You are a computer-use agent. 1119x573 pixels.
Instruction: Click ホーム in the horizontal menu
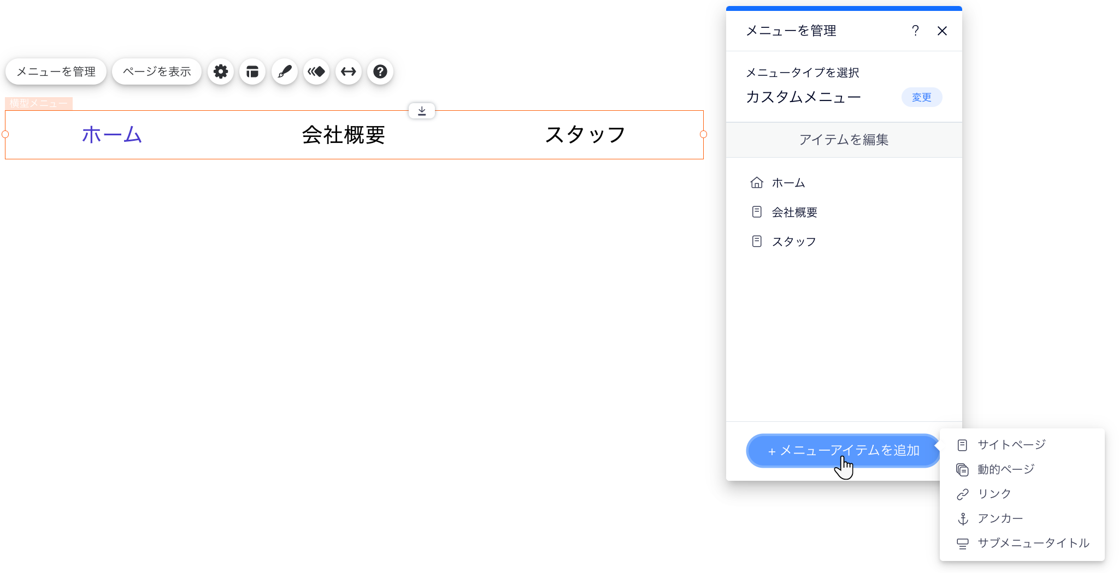coord(112,135)
